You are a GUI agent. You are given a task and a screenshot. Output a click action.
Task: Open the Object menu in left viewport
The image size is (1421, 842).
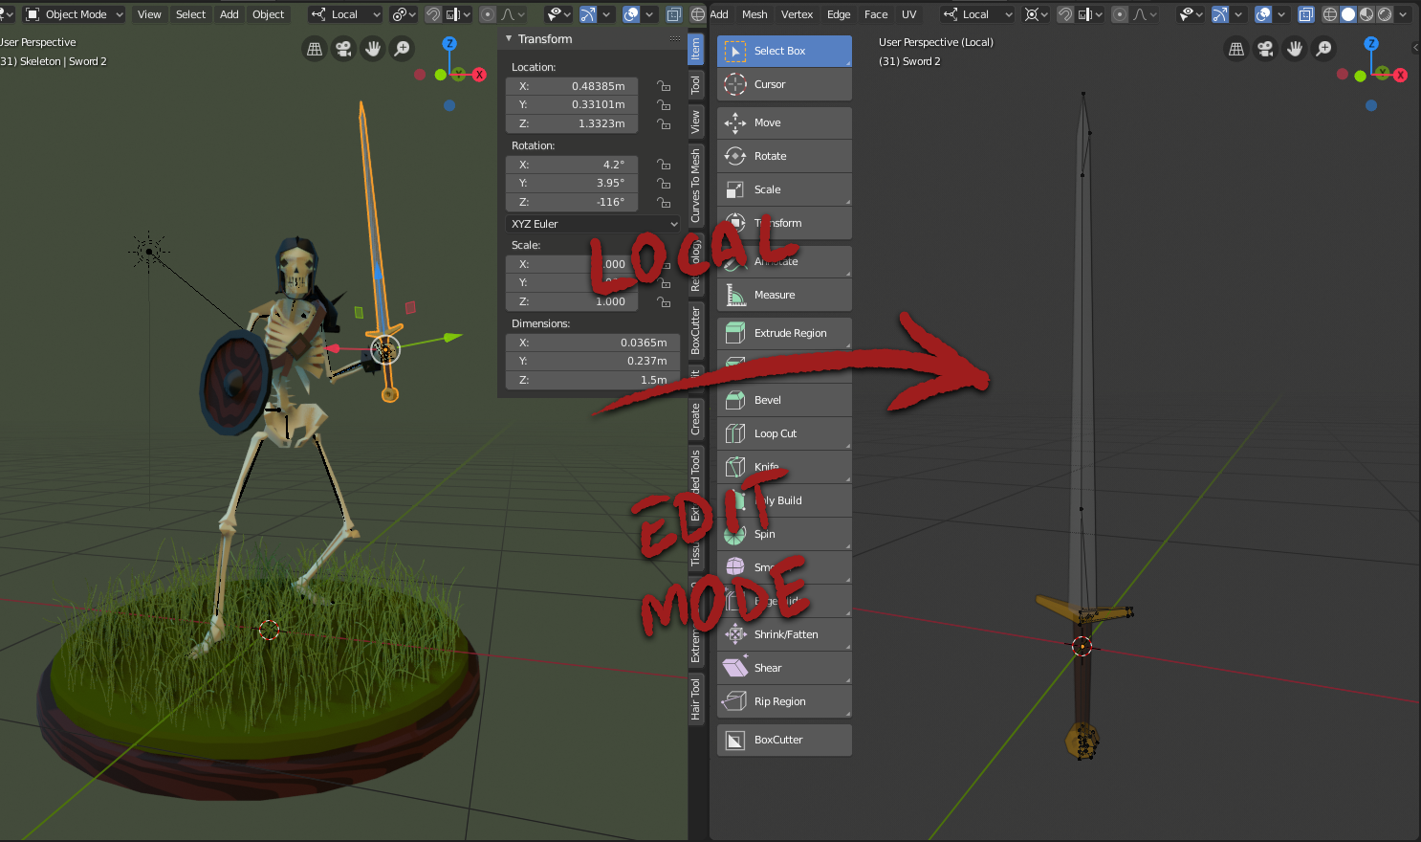coord(268,14)
